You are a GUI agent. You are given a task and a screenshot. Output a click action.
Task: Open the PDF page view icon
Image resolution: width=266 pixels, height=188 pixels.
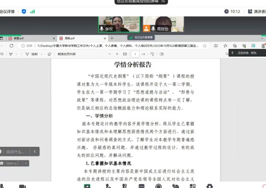tap(162, 54)
